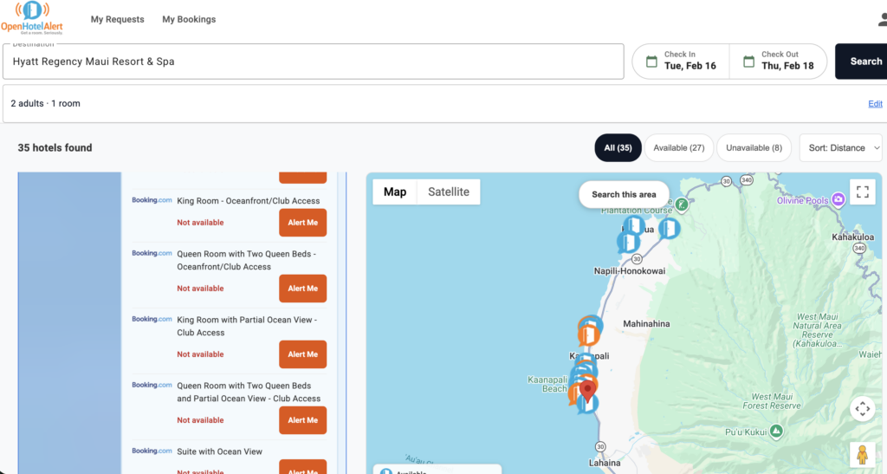Open My Requests page
Viewport: 887px width, 474px height.
point(117,19)
